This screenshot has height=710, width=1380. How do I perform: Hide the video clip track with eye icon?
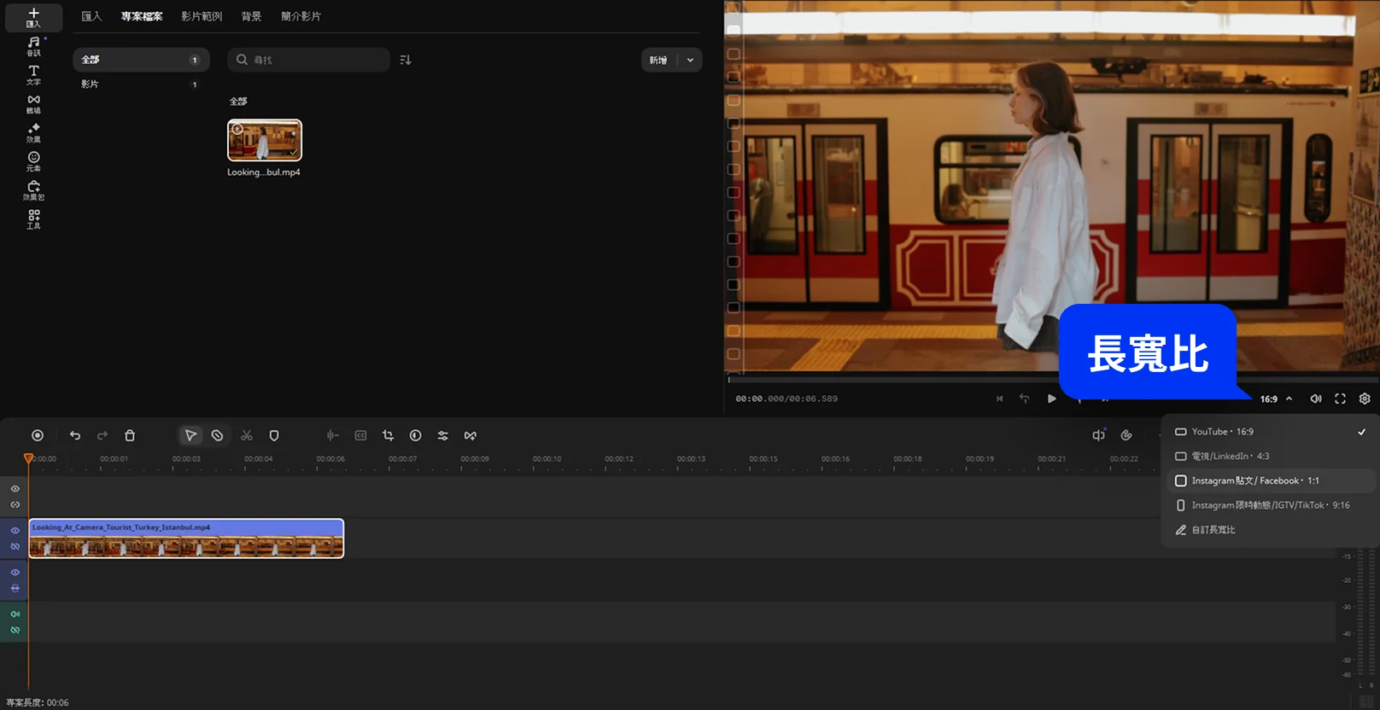[x=15, y=530]
